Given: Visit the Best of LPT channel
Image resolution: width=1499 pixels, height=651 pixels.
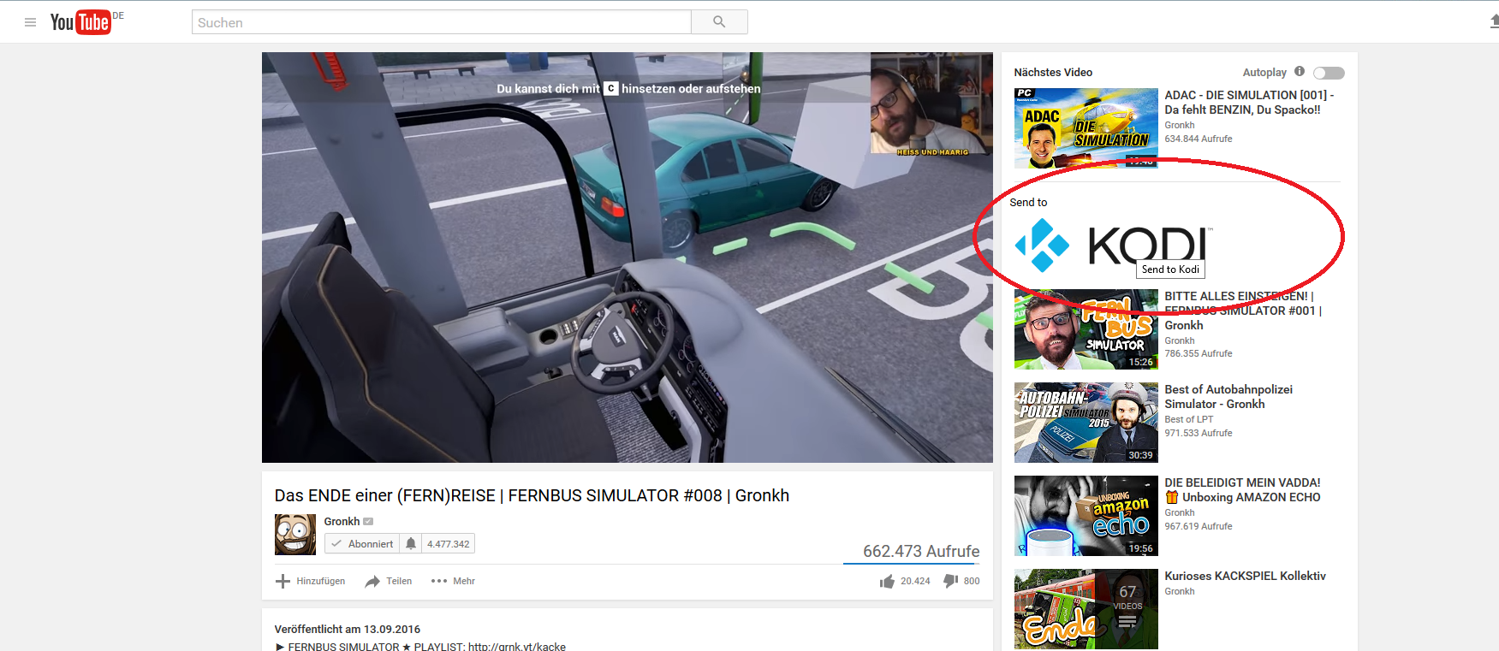Looking at the screenshot, I should [1188, 419].
